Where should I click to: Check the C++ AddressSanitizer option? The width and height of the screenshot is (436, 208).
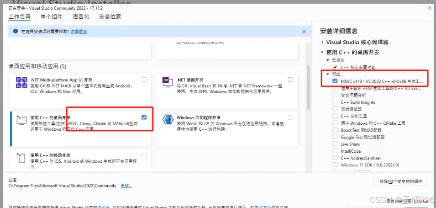pyautogui.click(x=335, y=158)
